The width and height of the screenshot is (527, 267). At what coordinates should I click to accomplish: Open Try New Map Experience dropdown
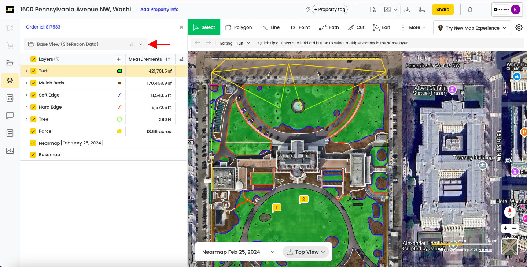pyautogui.click(x=472, y=28)
